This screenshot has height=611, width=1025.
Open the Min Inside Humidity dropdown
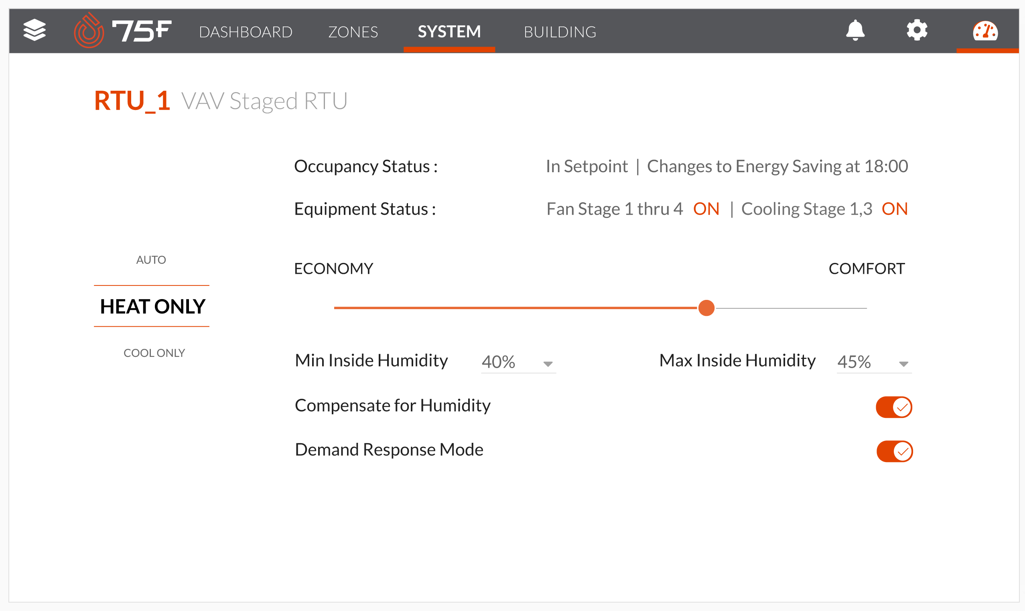click(518, 363)
